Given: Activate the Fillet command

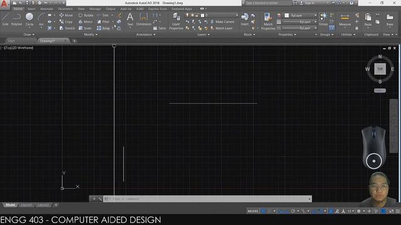Looking at the screenshot, I should click(x=103, y=22).
